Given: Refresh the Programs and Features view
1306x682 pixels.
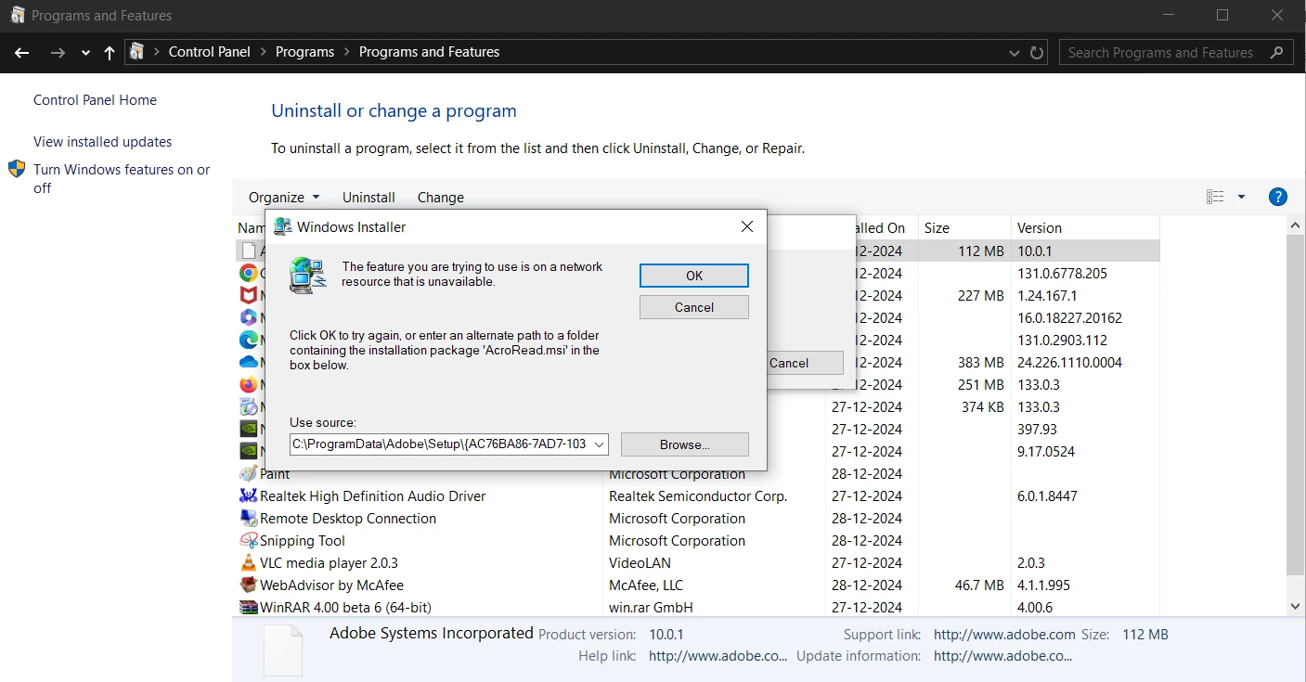Looking at the screenshot, I should pyautogui.click(x=1037, y=53).
